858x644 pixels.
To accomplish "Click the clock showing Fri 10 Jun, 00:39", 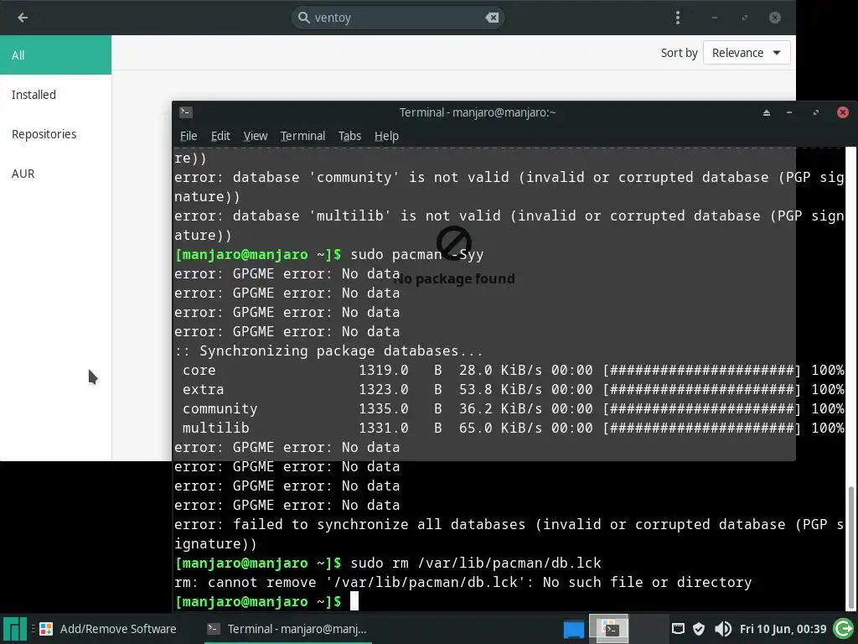I will (783, 629).
